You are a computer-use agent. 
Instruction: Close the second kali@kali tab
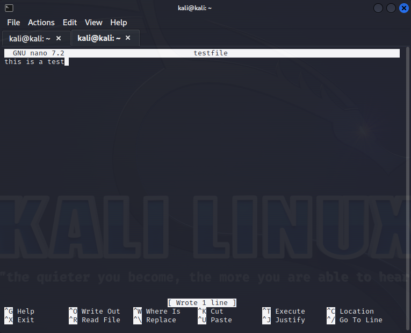pos(128,38)
